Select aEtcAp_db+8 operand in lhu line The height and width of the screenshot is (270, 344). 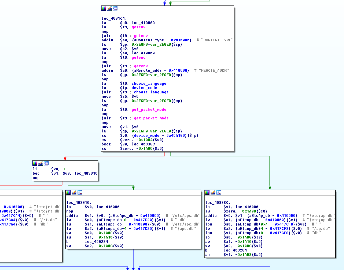[250, 233]
